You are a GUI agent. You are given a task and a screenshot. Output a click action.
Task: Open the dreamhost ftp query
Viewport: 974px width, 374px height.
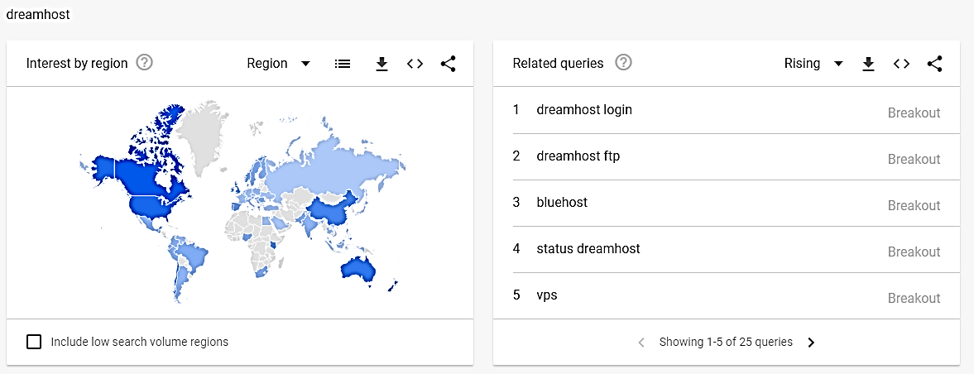pyautogui.click(x=578, y=156)
